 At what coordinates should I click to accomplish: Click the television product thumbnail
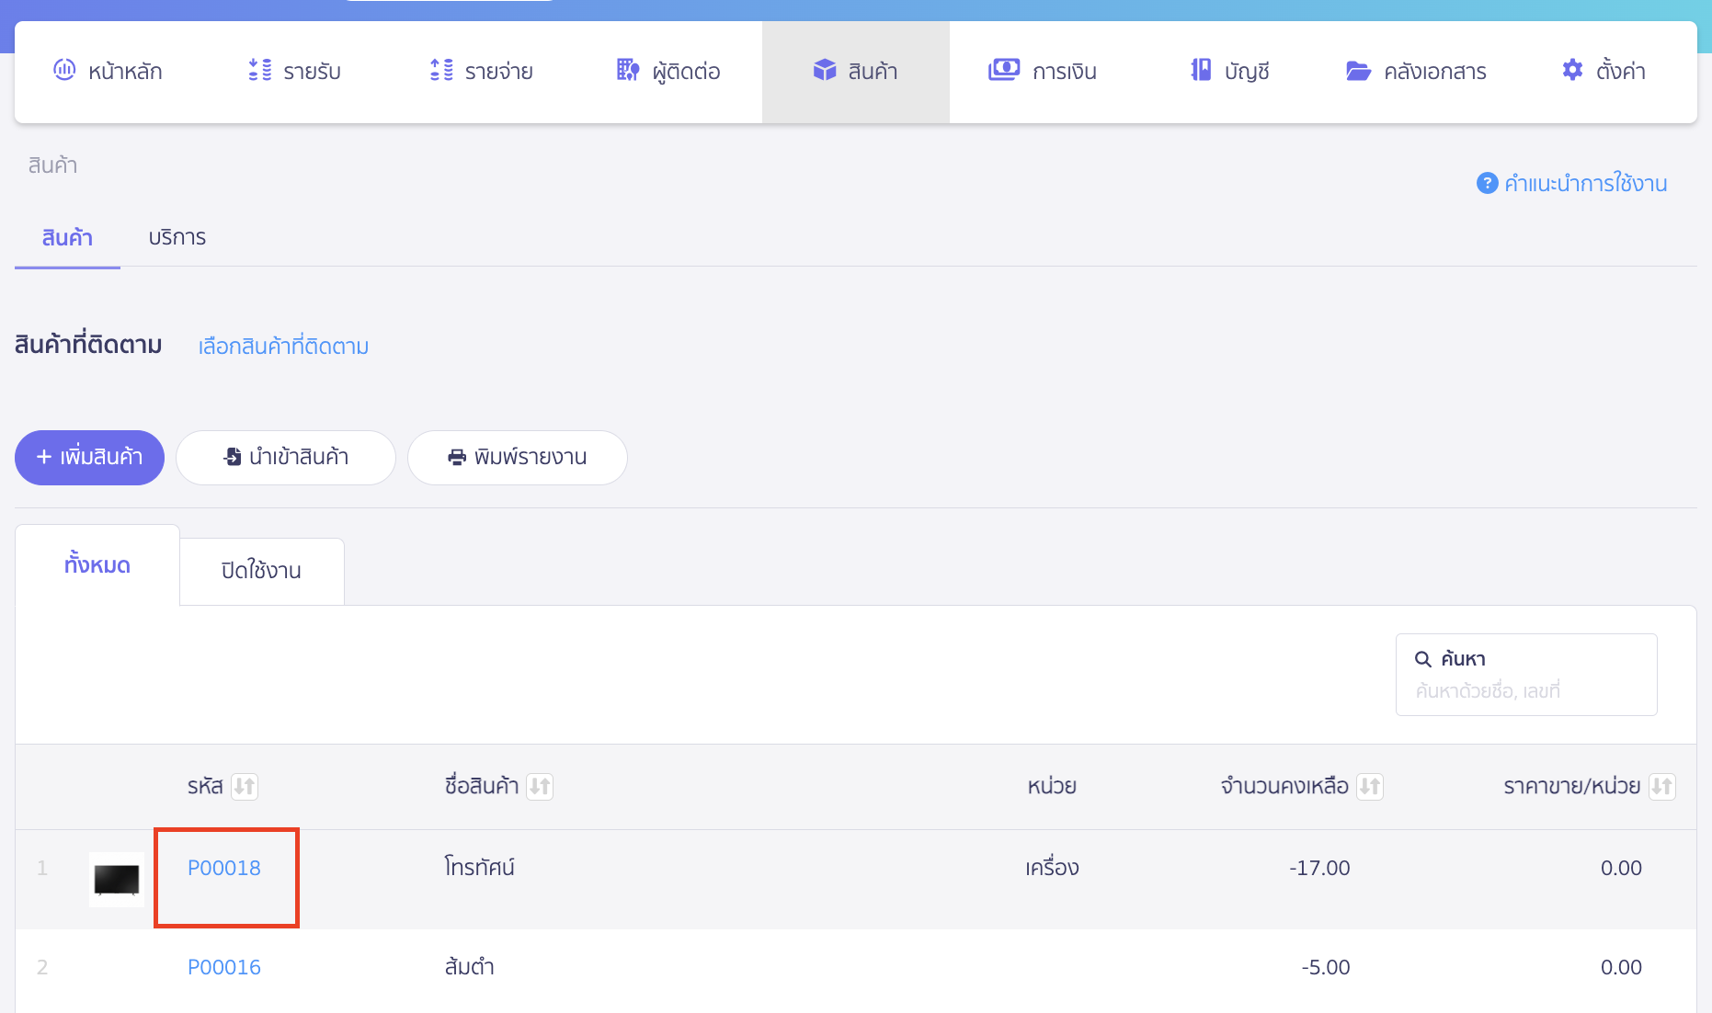[117, 880]
